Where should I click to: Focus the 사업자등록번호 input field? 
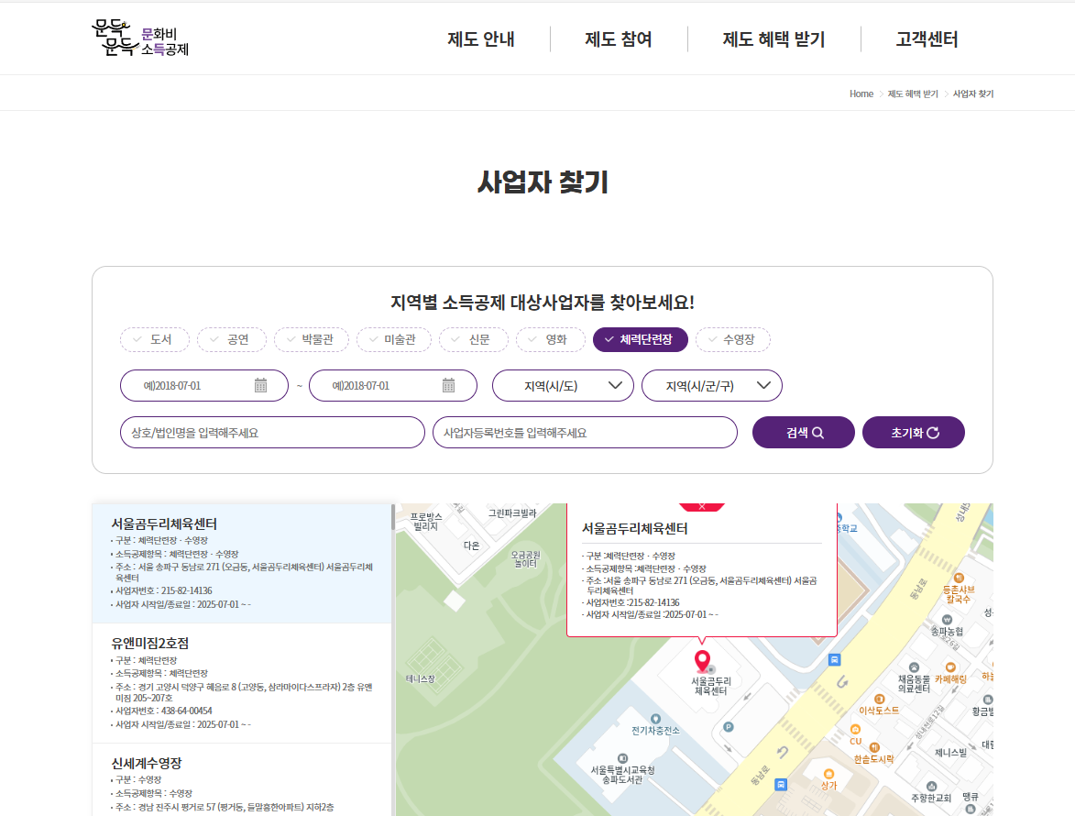[x=585, y=433]
